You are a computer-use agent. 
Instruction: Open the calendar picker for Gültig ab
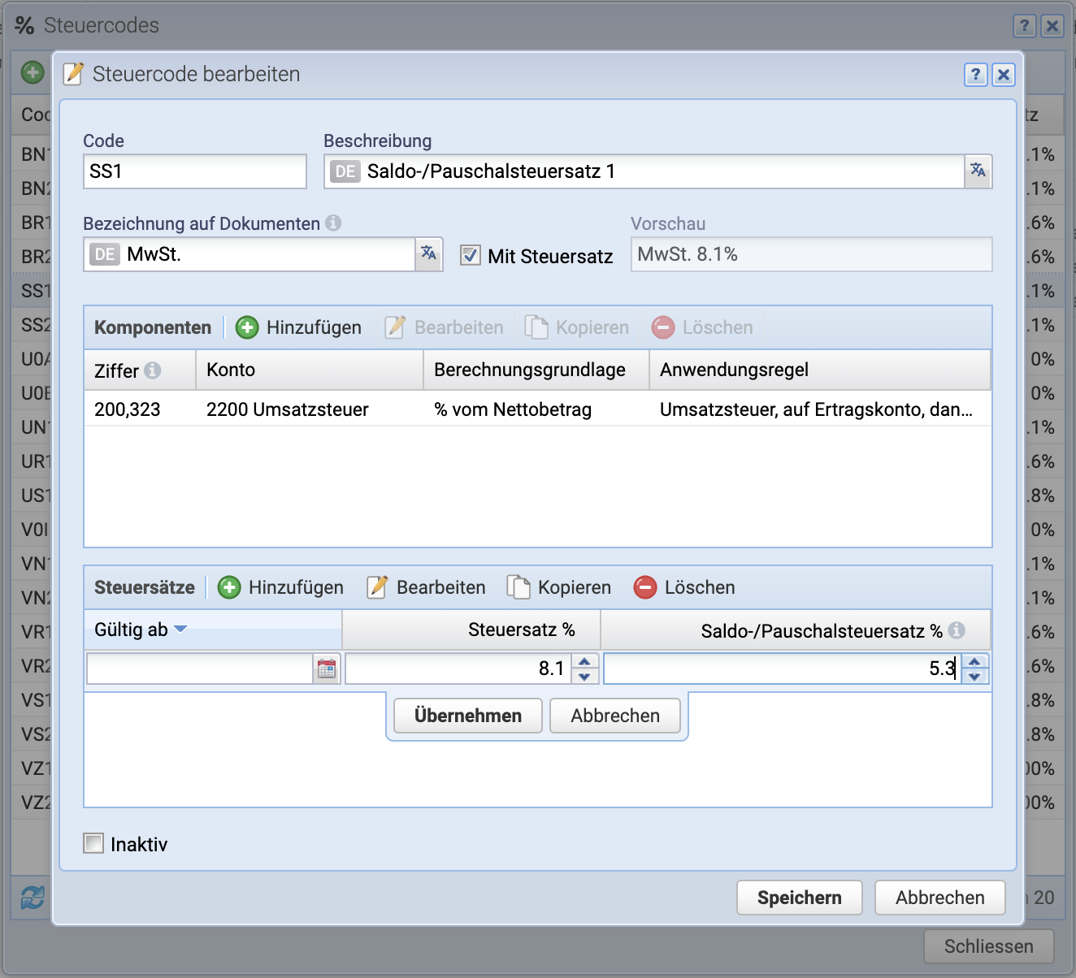tap(328, 669)
